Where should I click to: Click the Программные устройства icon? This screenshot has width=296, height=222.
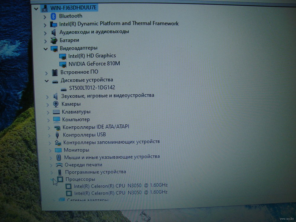(60, 172)
